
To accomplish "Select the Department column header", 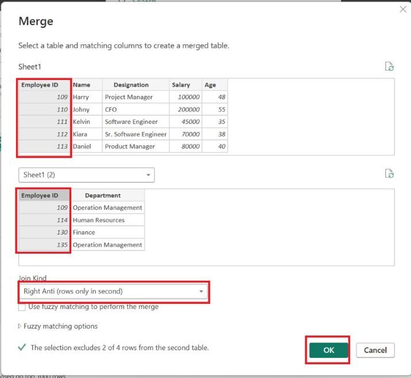I will [x=103, y=196].
